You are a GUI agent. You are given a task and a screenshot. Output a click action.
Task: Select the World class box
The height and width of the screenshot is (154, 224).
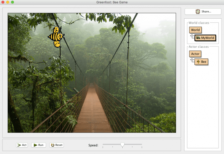tap(195, 30)
